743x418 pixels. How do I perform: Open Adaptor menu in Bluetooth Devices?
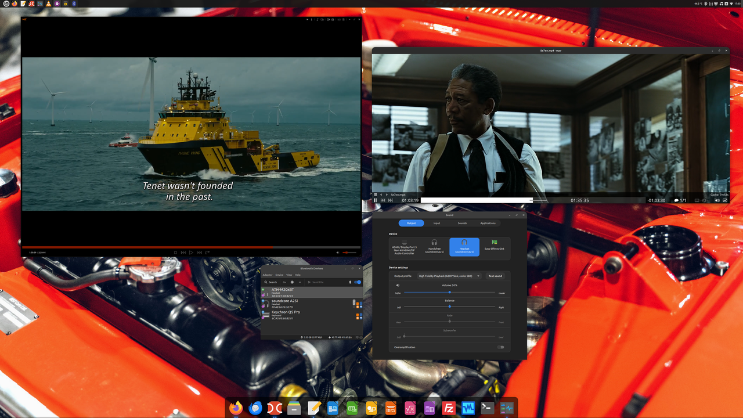pos(268,275)
